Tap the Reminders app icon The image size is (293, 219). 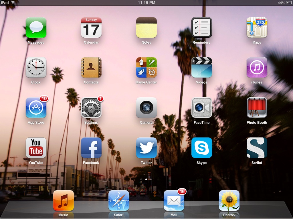(202, 28)
